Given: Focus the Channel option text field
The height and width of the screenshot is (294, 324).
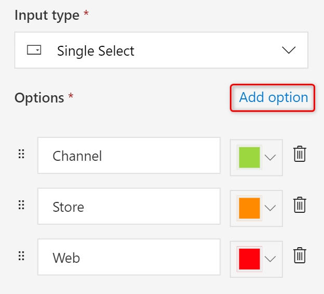Looking at the screenshot, I should (x=128, y=156).
